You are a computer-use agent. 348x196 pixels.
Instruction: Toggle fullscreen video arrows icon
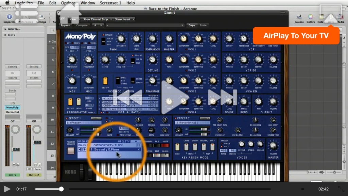[x=341, y=189]
